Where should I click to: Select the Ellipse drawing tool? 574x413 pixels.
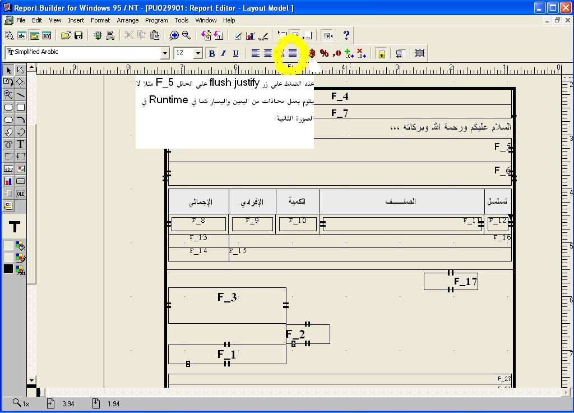coord(8,120)
